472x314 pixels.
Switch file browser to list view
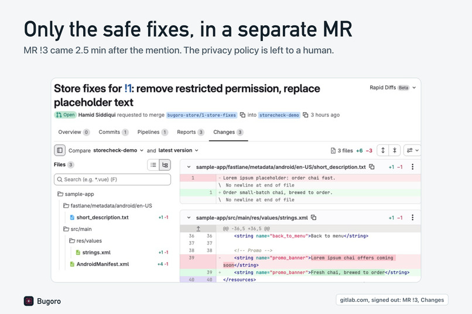[x=153, y=165]
